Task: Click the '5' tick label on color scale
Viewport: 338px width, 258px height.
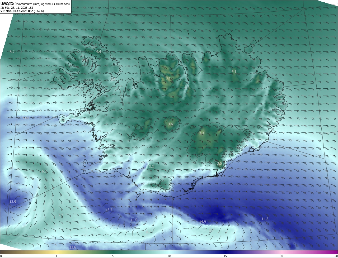Action: click(113, 256)
